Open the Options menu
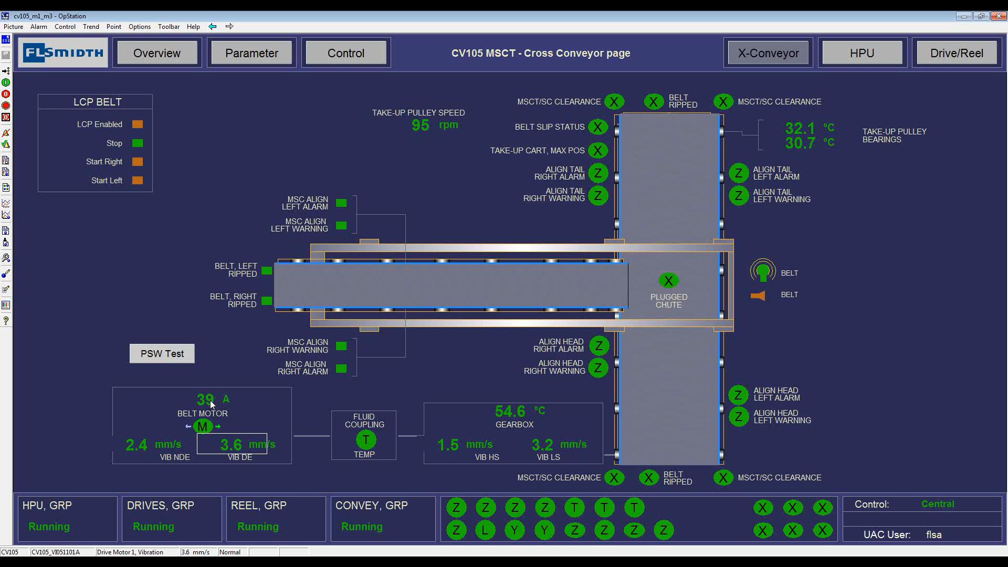Viewport: 1008px width, 567px height. tap(140, 27)
